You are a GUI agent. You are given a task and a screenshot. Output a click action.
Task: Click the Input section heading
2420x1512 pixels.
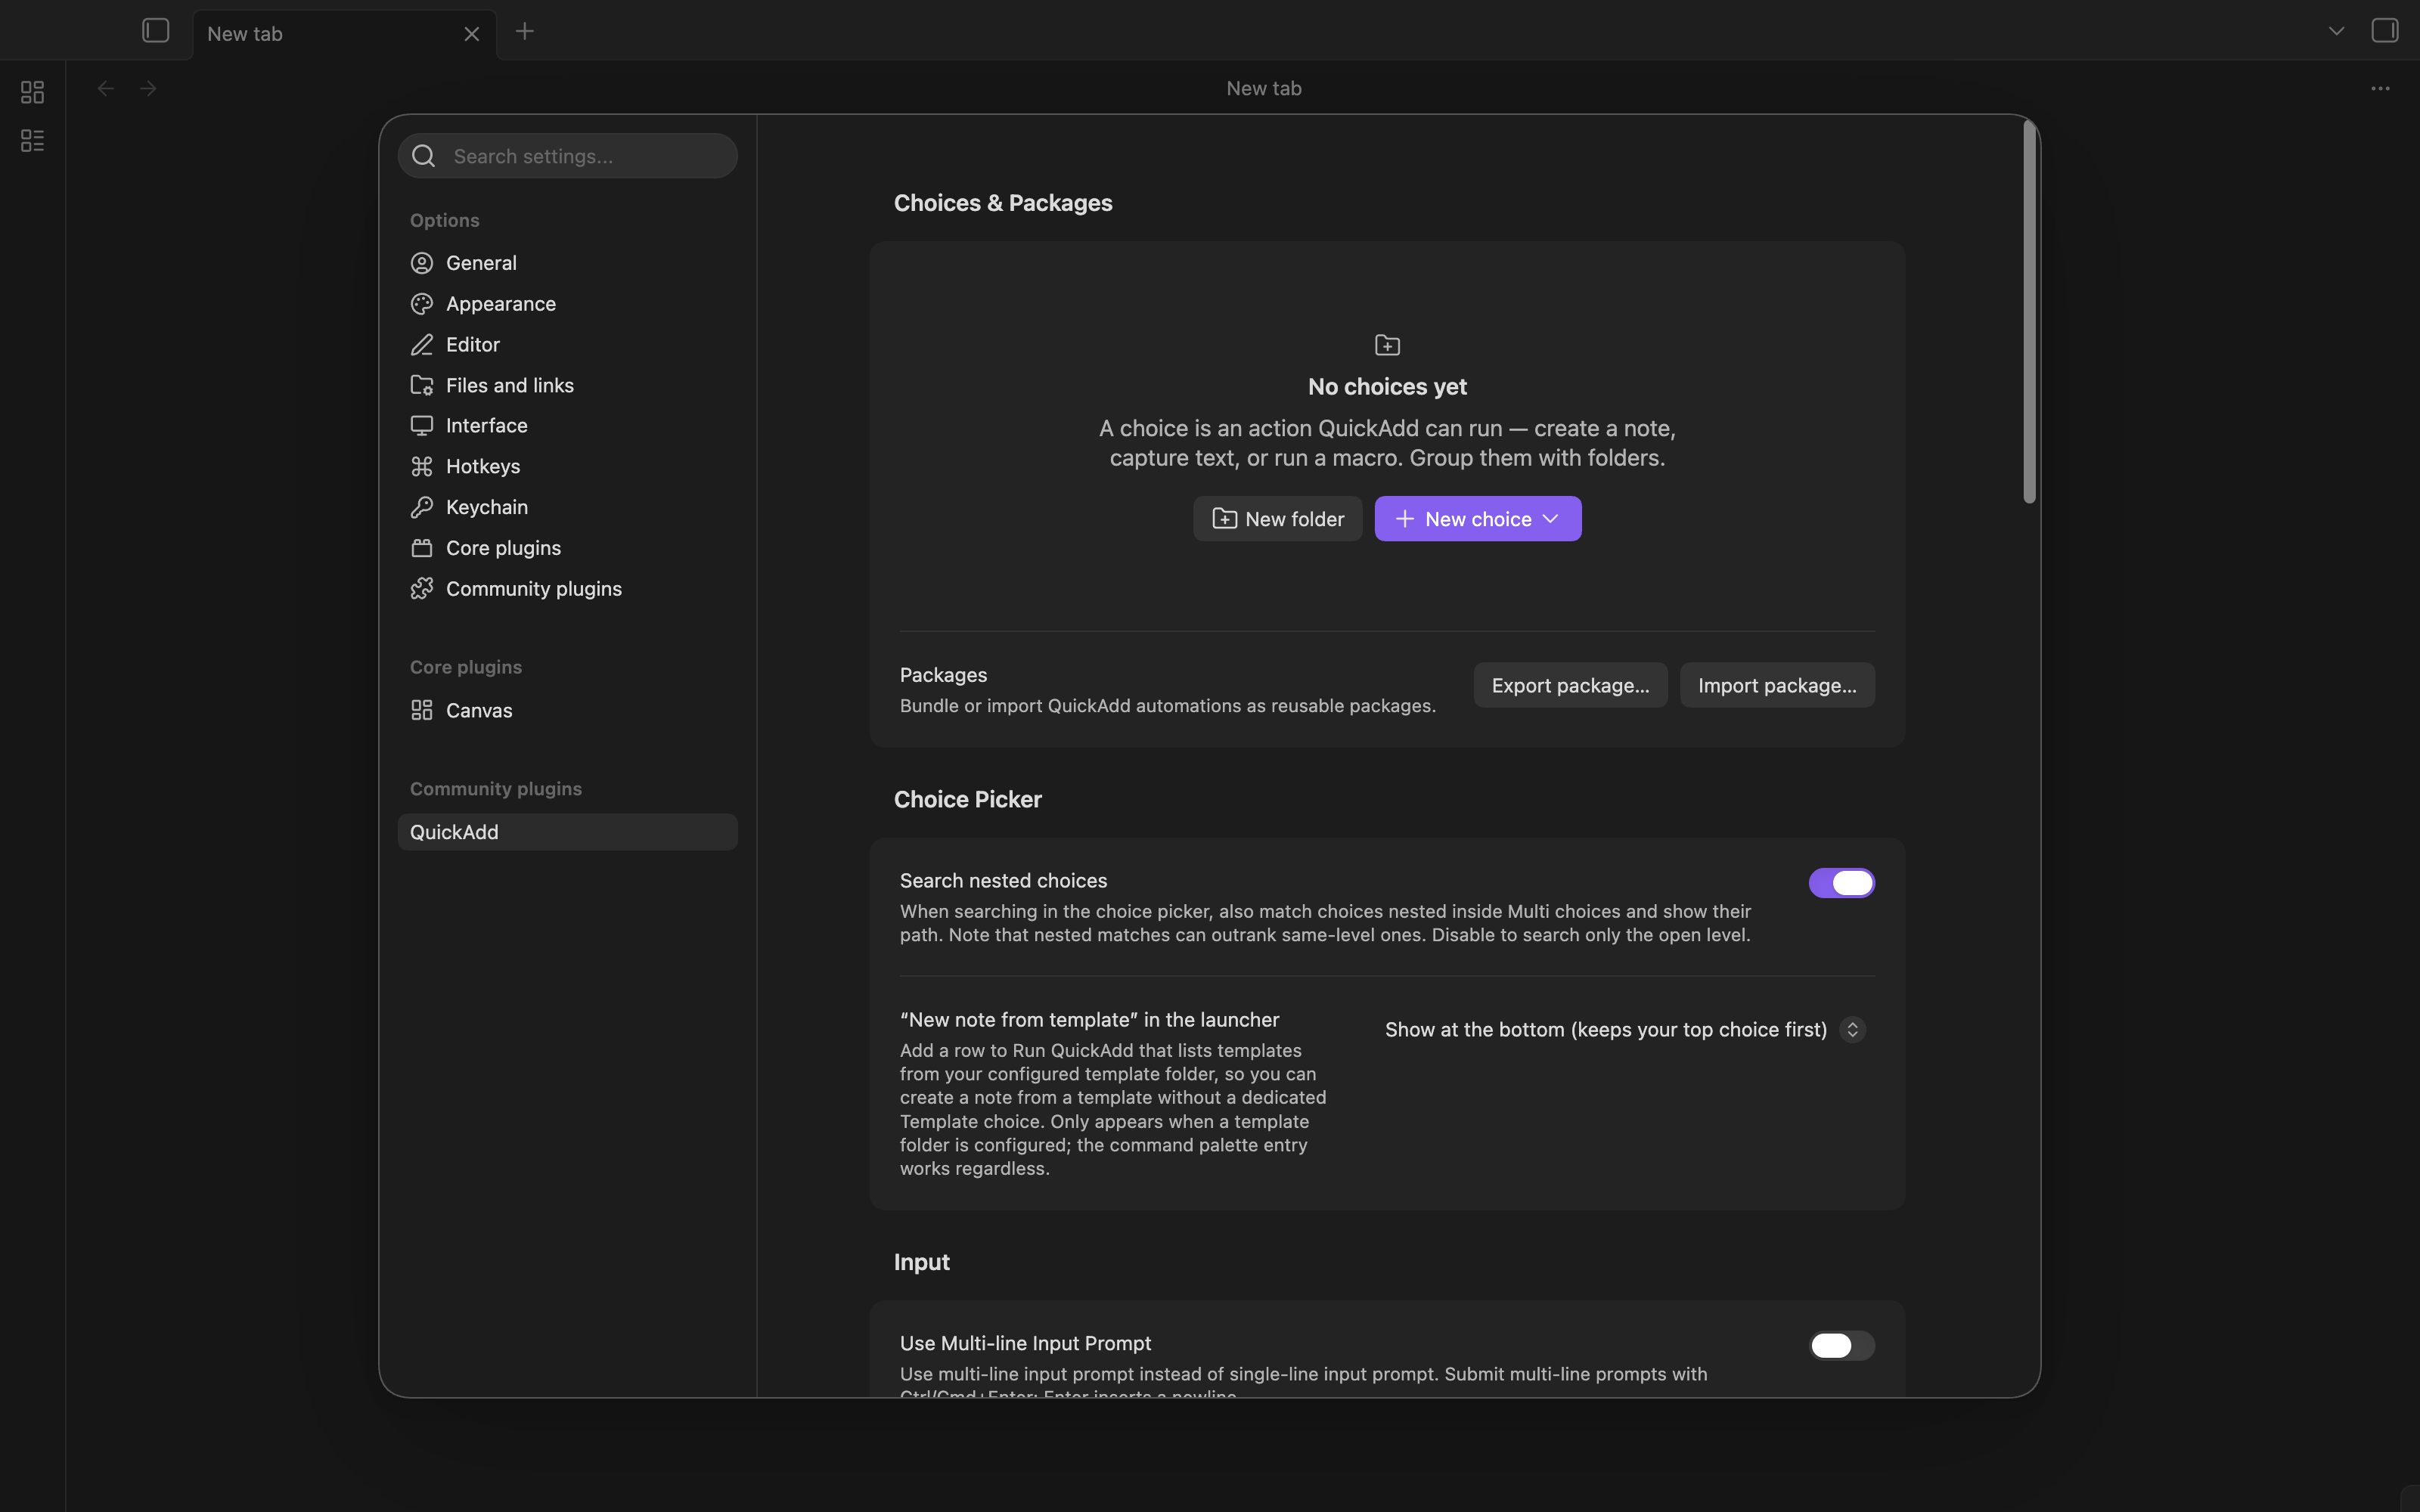point(922,1262)
